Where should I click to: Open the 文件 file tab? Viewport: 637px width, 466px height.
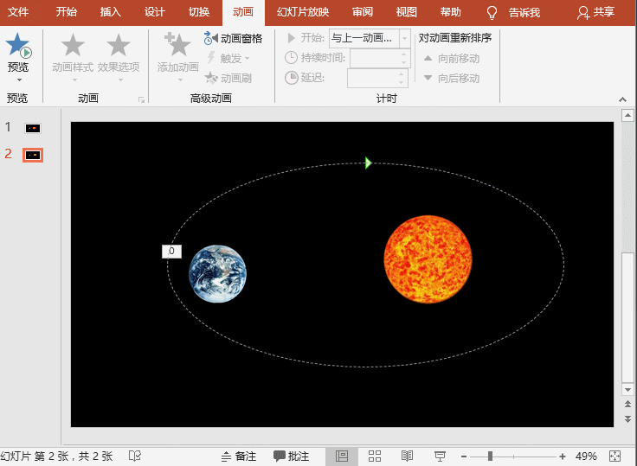(x=18, y=12)
